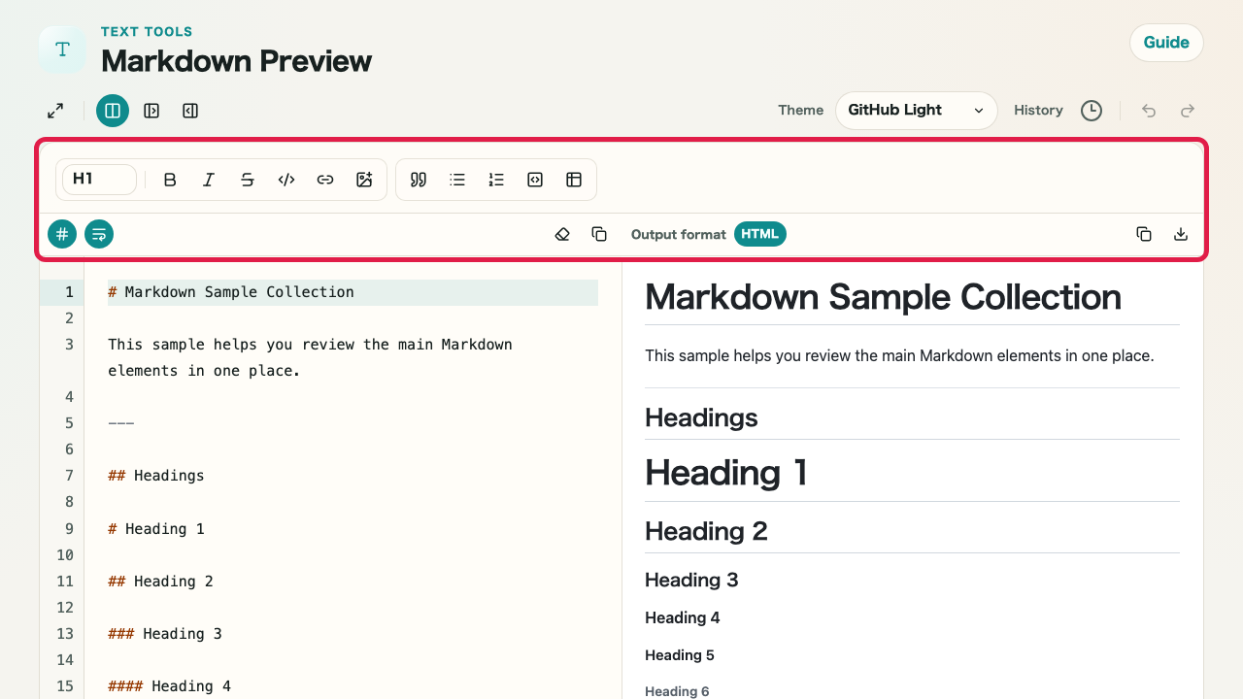Apply italic formatting

[209, 180]
